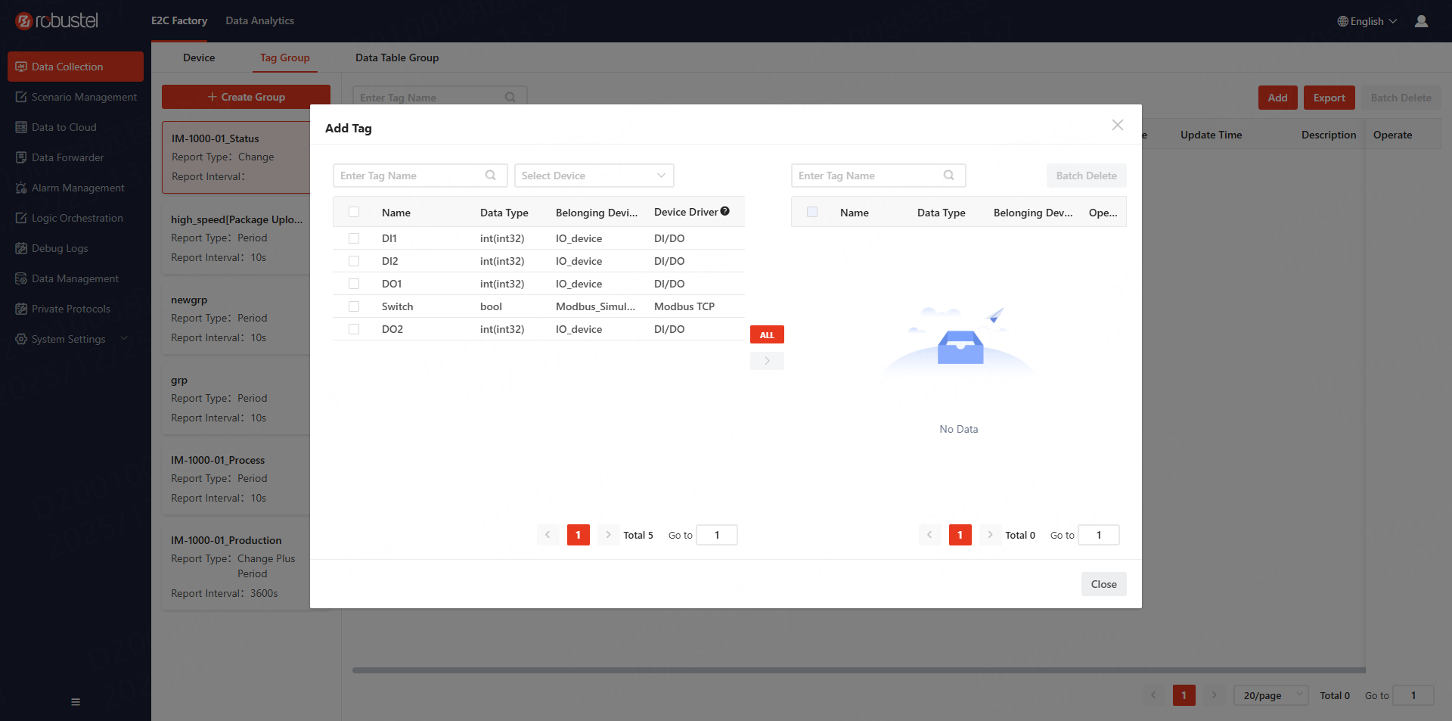This screenshot has height=721, width=1452.
Task: Collapse the sidebar with the hamburger icon
Action: point(76,702)
